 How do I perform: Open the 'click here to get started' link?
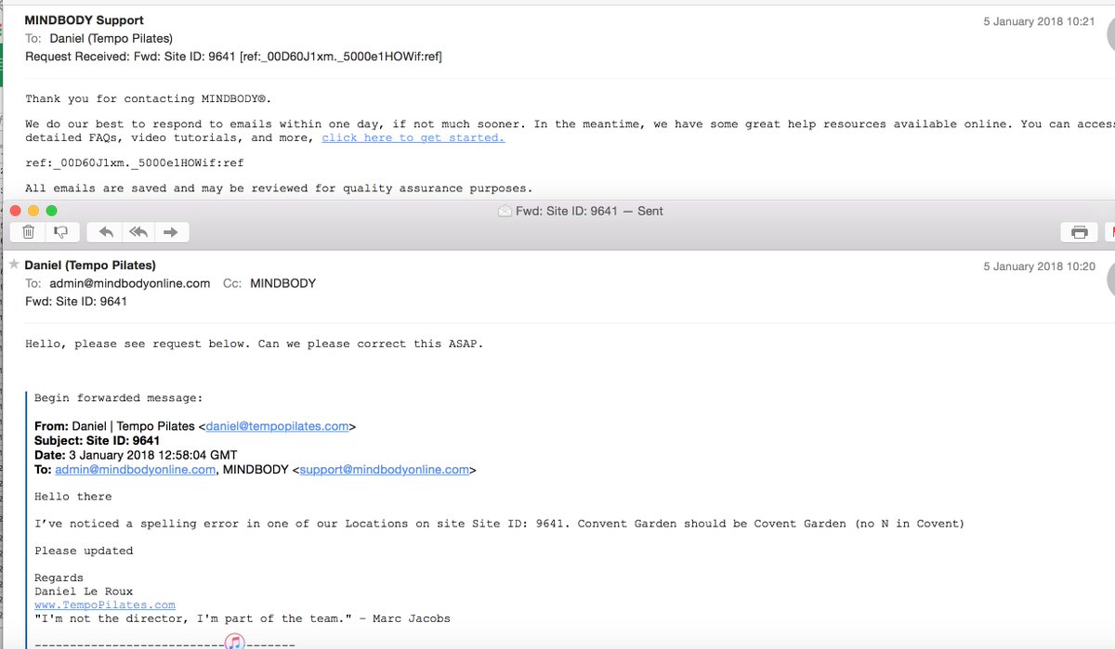pos(413,137)
